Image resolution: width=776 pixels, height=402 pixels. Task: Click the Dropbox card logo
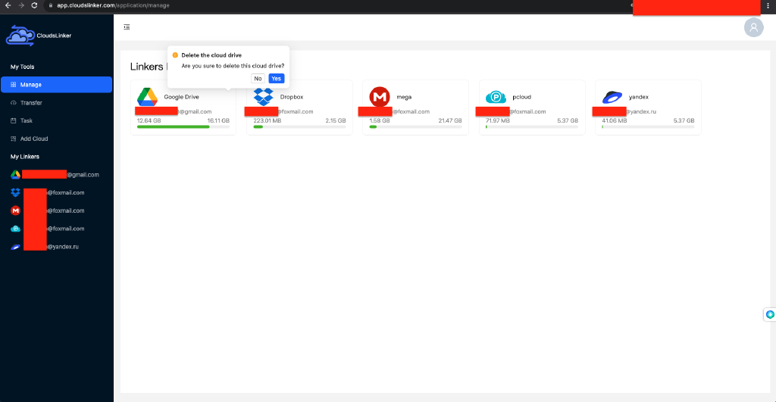tap(263, 97)
